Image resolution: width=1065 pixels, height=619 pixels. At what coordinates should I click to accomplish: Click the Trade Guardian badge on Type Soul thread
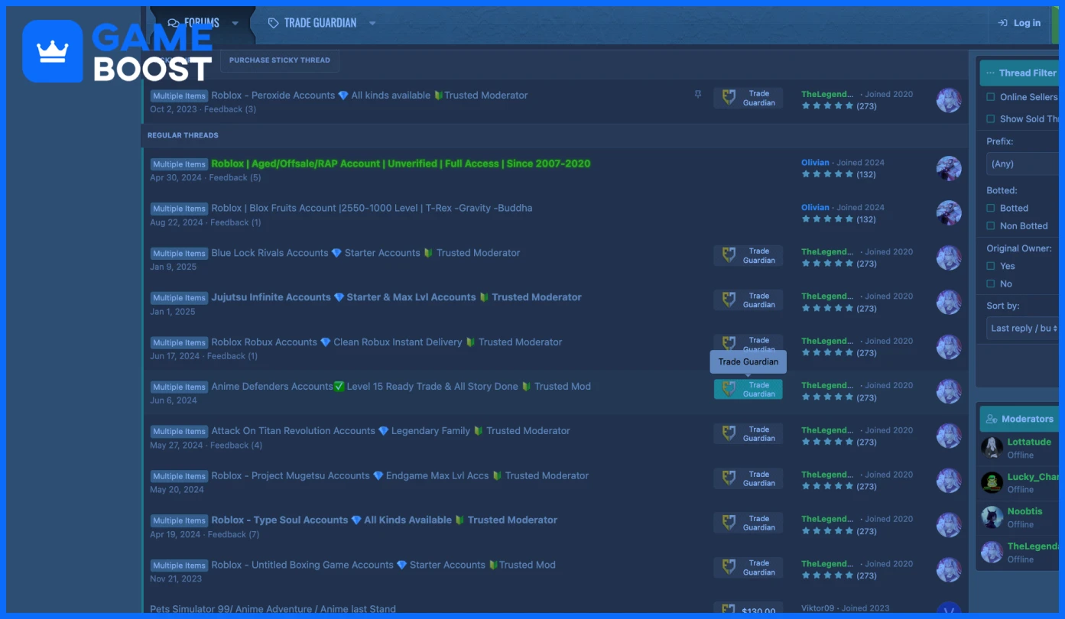pos(748,523)
